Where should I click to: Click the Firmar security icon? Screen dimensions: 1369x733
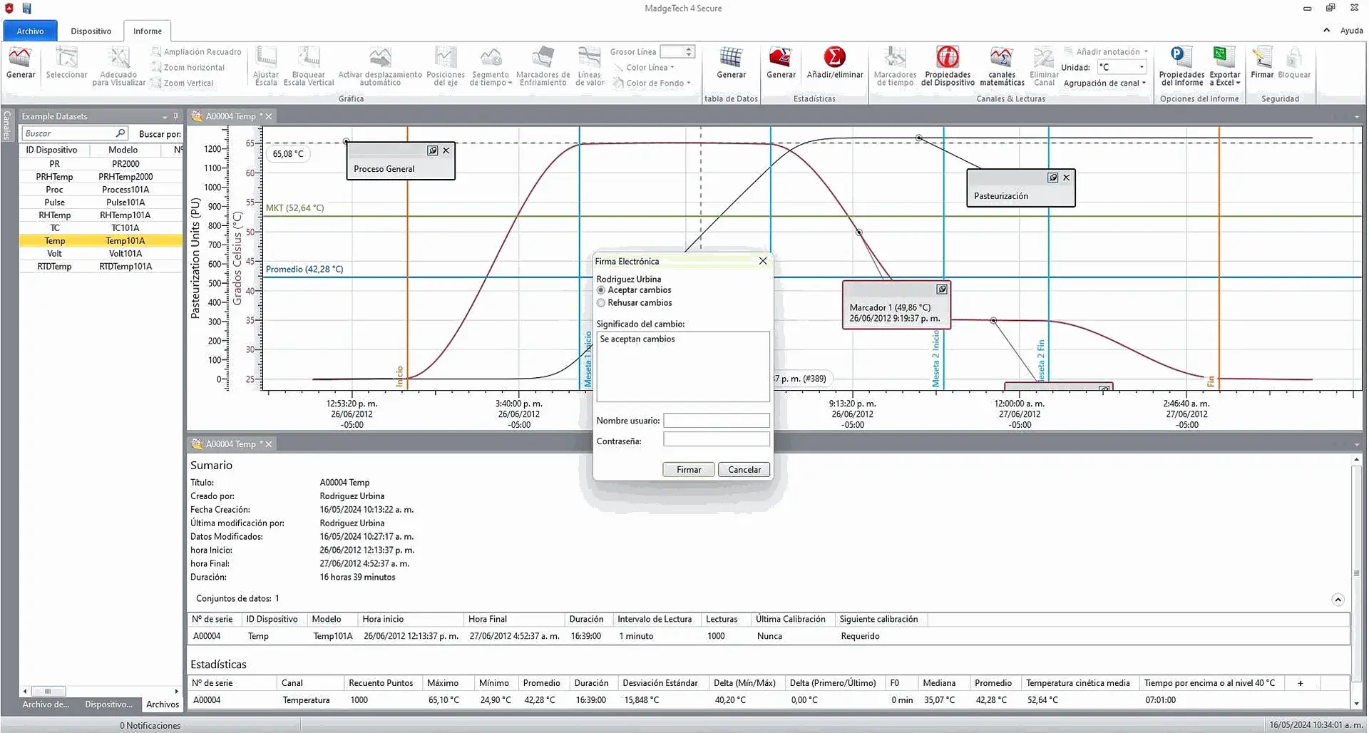click(x=1261, y=63)
